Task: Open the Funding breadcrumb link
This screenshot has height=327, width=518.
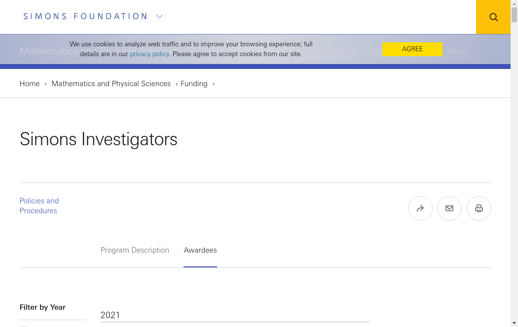Action: pyautogui.click(x=194, y=84)
